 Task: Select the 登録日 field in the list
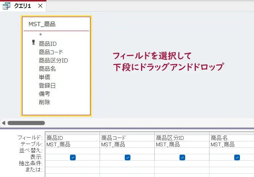[47, 85]
